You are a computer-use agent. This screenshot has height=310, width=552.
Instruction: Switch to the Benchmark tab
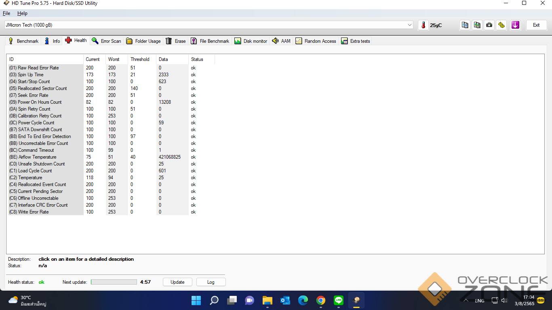[23, 41]
